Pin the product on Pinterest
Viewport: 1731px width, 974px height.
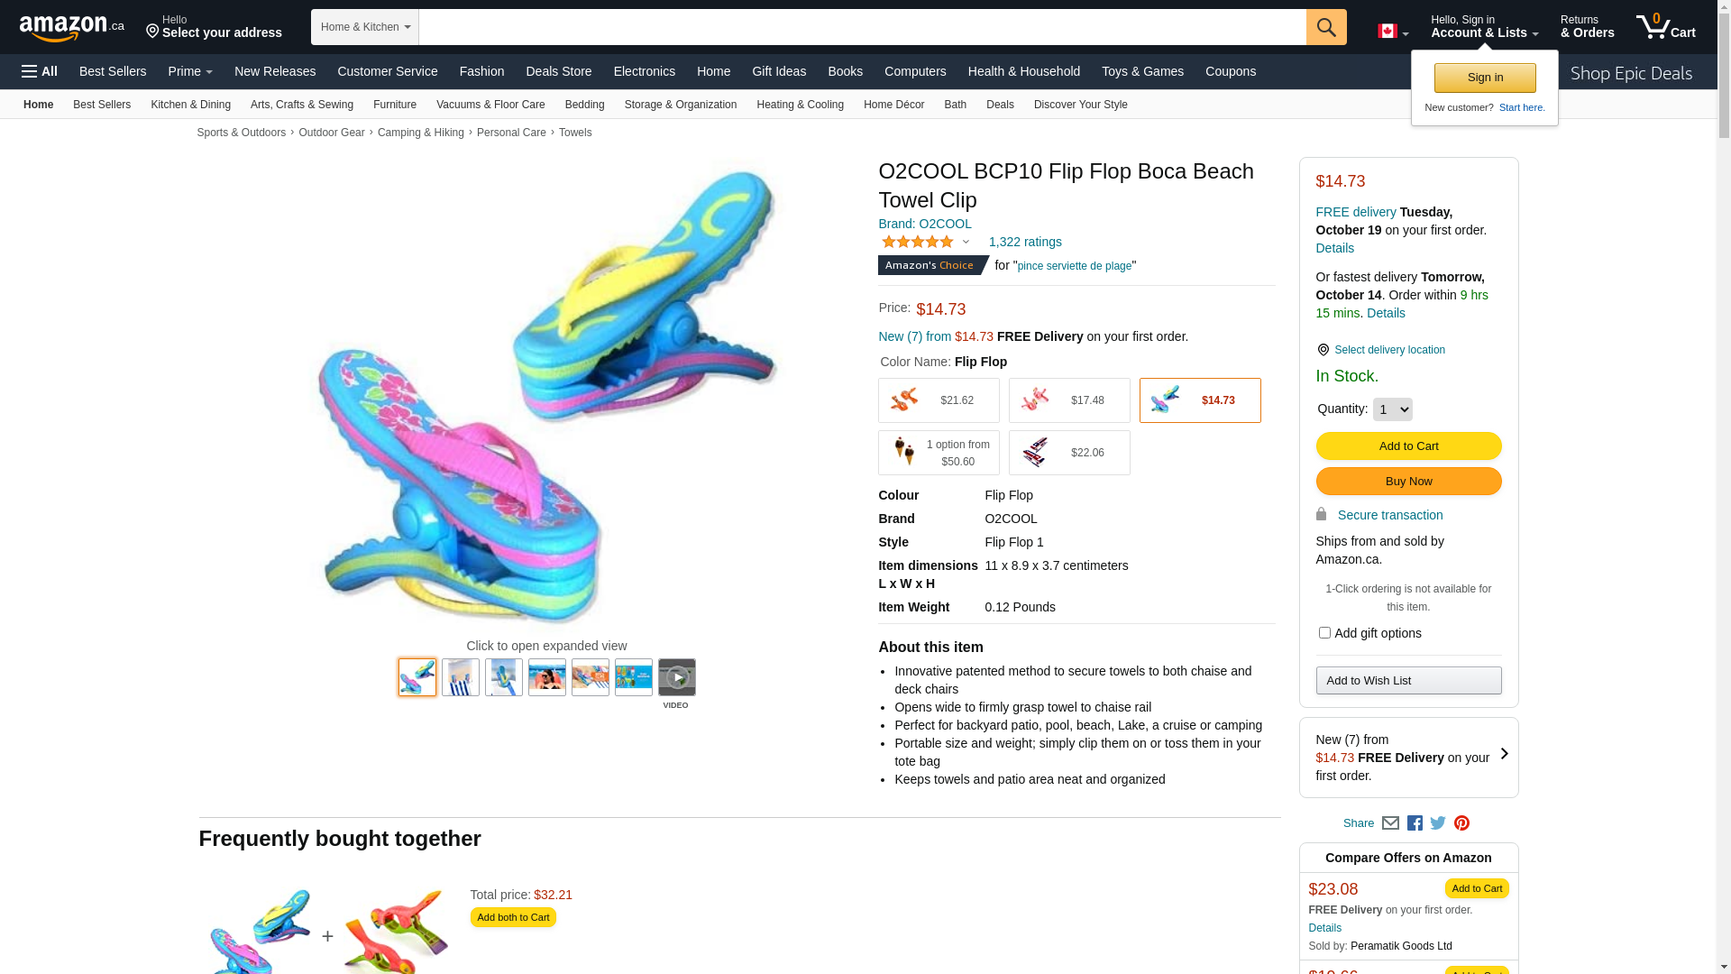point(1461,823)
